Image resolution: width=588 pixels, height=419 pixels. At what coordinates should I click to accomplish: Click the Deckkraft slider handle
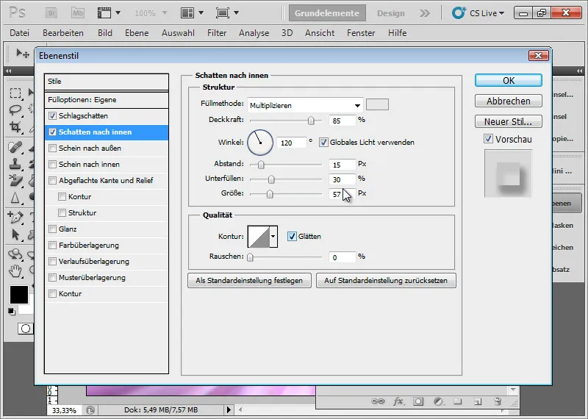point(311,121)
